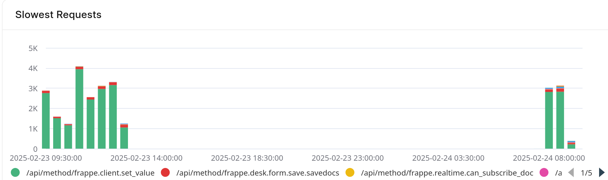Click the 2025-02-23 23:00:00 axis label

click(x=348, y=158)
